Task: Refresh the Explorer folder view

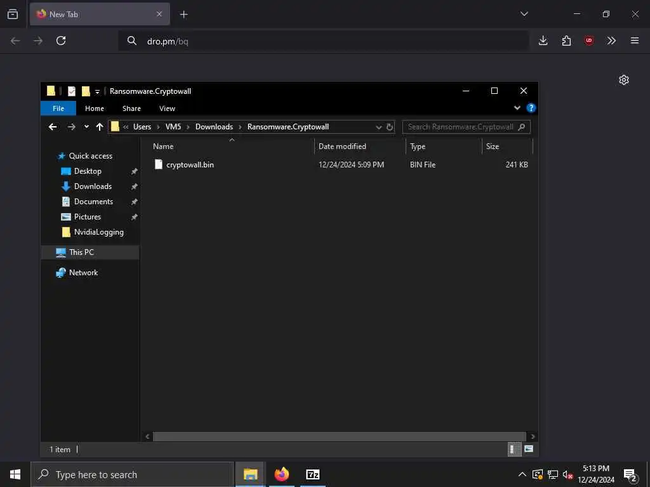Action: (x=390, y=127)
